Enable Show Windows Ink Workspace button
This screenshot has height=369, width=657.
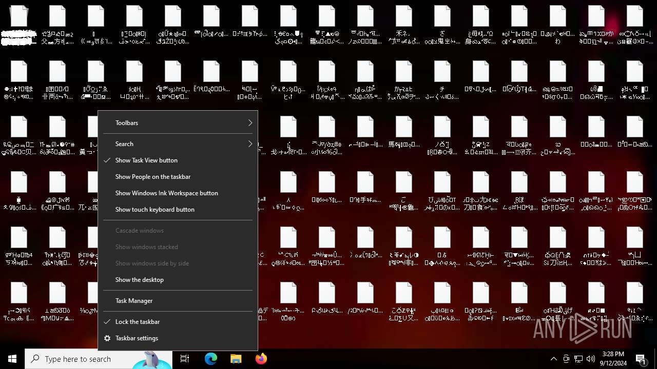click(x=178, y=193)
